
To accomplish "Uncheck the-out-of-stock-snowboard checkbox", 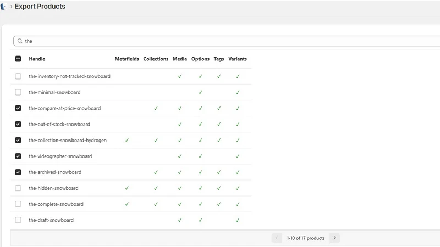I will (x=18, y=124).
